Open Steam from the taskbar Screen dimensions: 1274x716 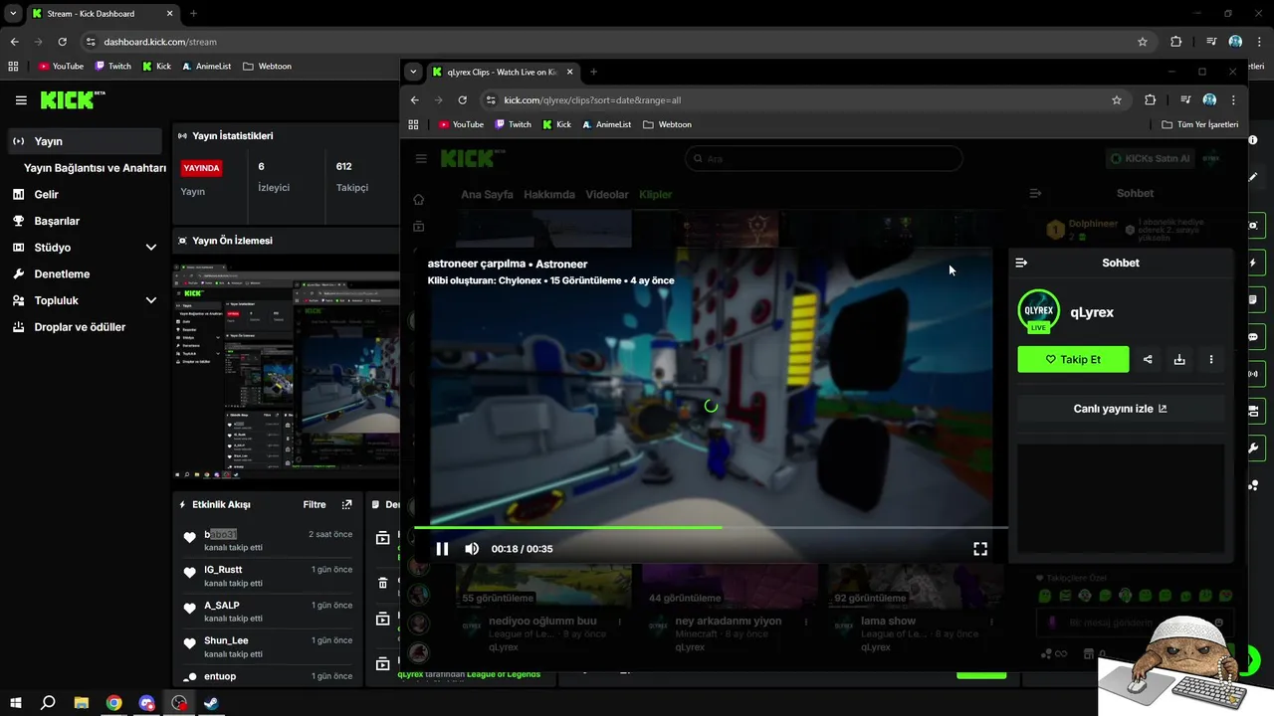click(x=212, y=703)
